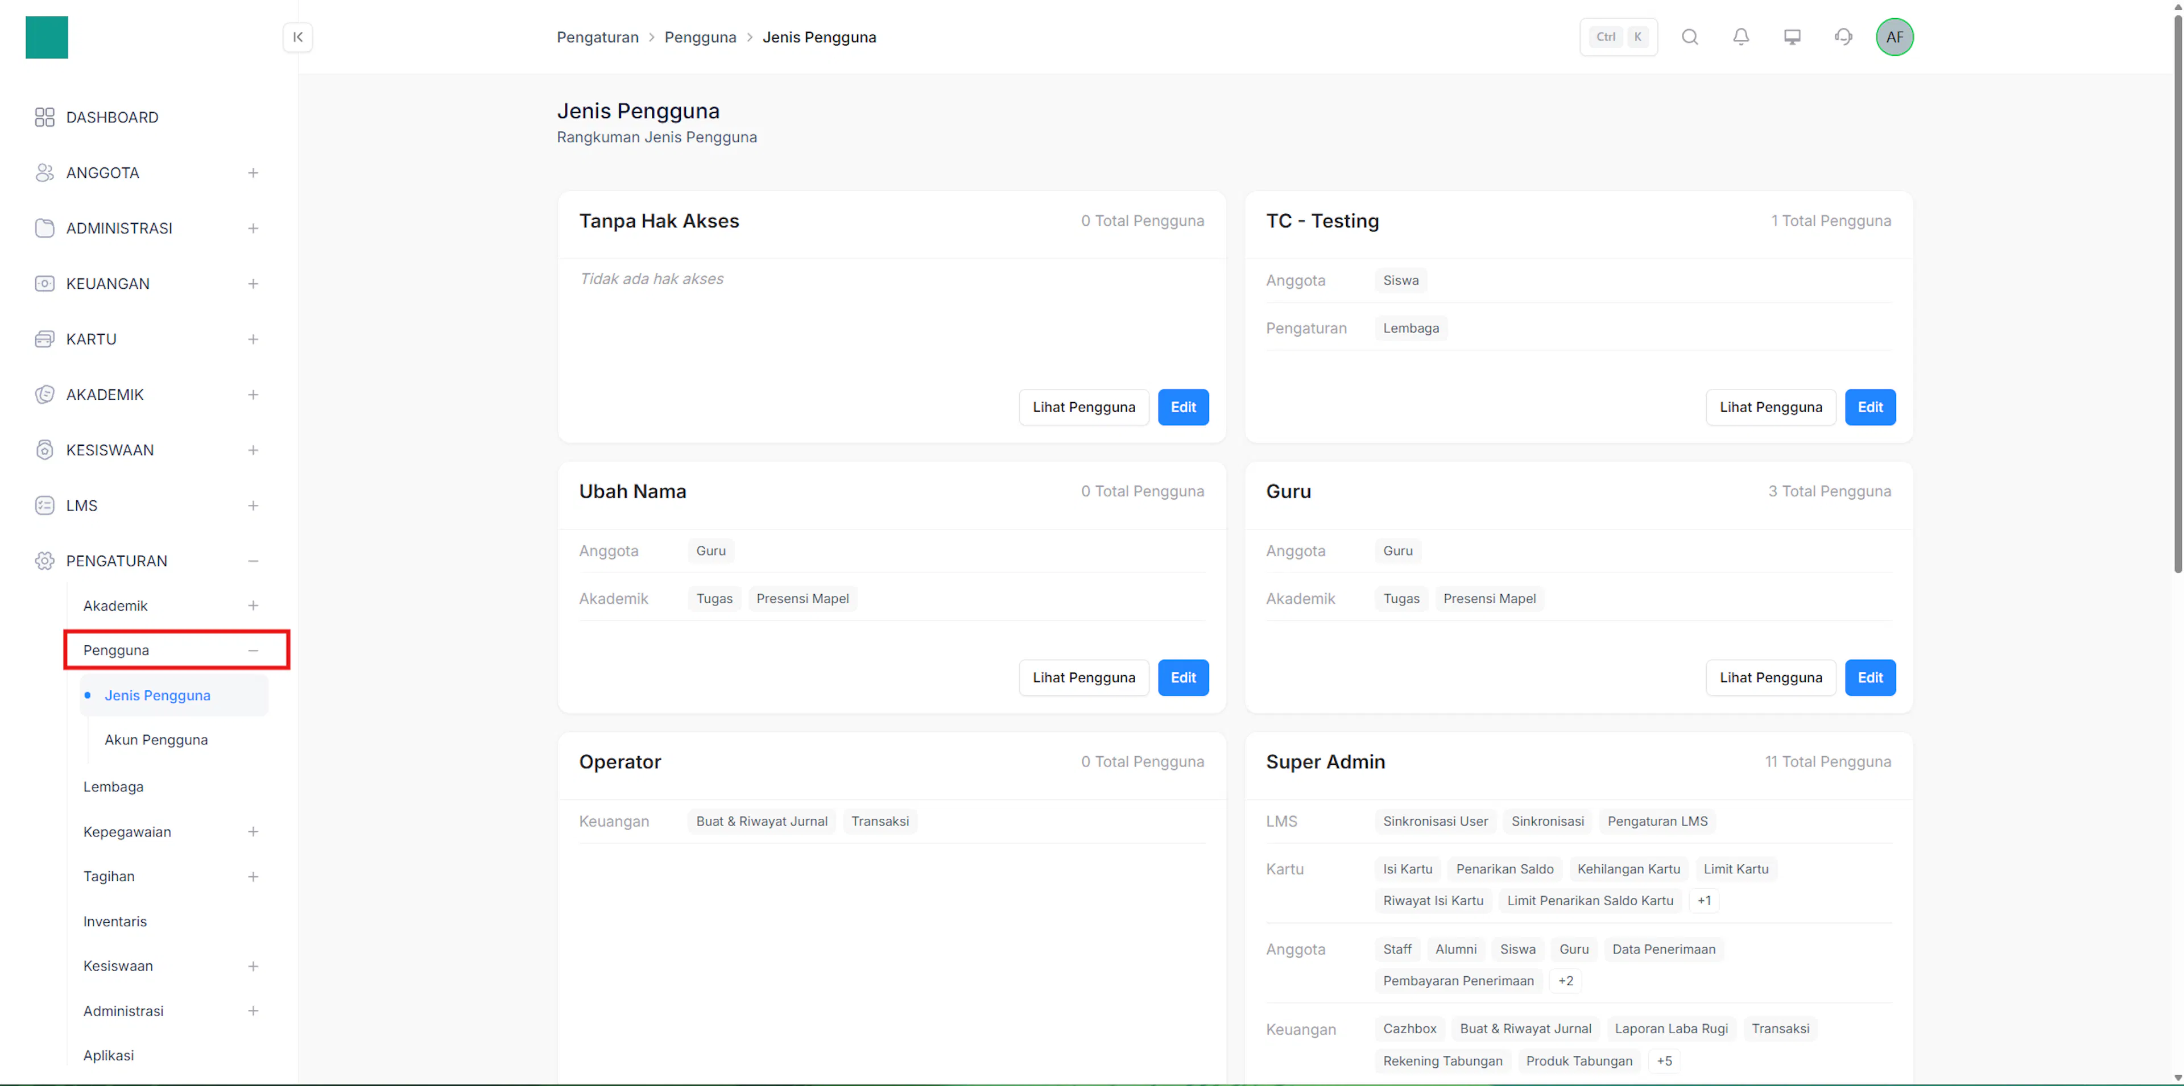Click the +1 tag in Kartu row
The height and width of the screenshot is (1086, 2184).
point(1704,900)
